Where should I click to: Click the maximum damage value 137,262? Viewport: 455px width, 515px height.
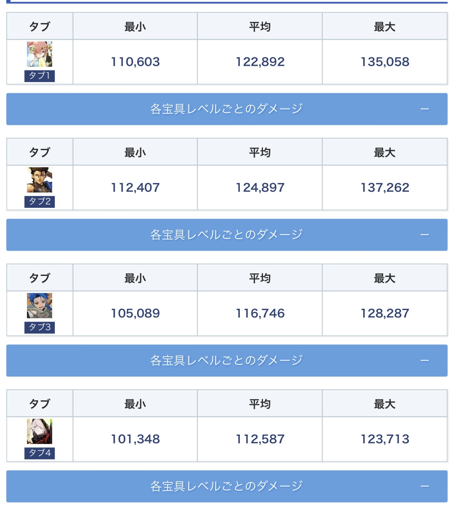click(x=385, y=188)
